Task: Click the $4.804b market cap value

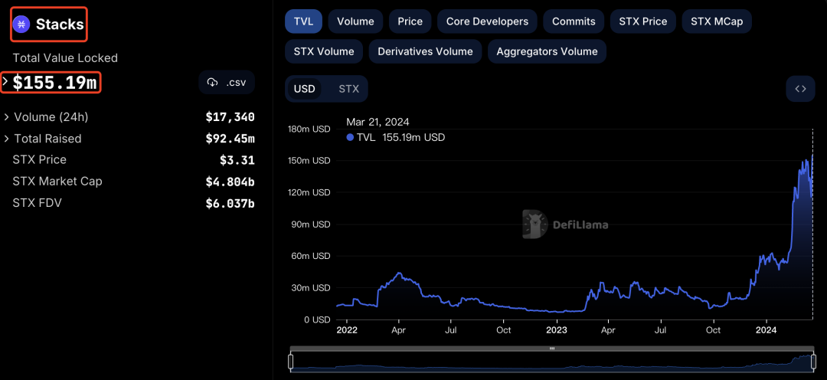Action: pyautogui.click(x=230, y=182)
